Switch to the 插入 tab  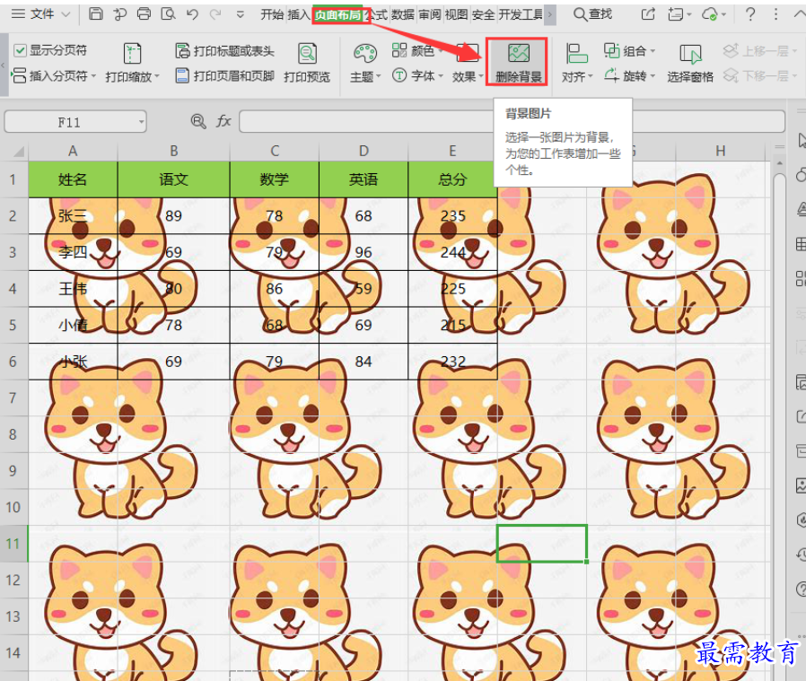[x=299, y=15]
